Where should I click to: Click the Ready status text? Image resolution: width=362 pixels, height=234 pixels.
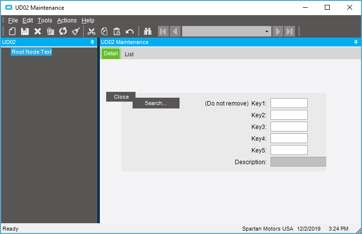[10, 229]
